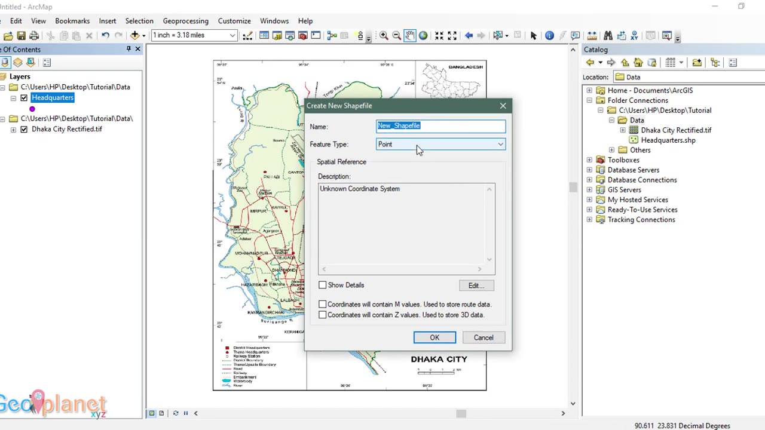
Task: Click Cancel in Create New Shapefile dialog
Action: click(484, 337)
